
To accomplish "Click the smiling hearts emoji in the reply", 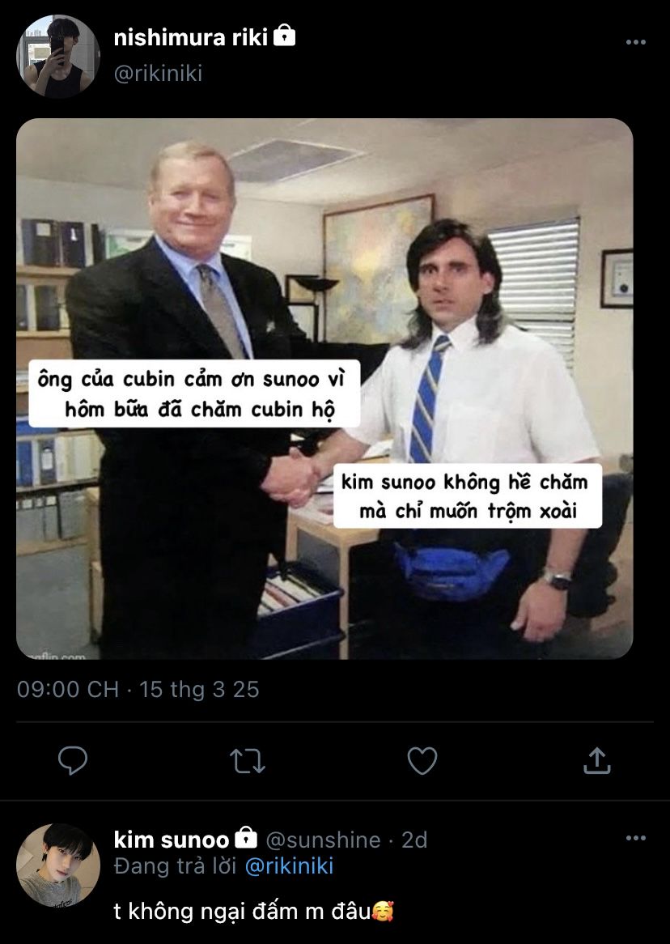I will click(383, 911).
